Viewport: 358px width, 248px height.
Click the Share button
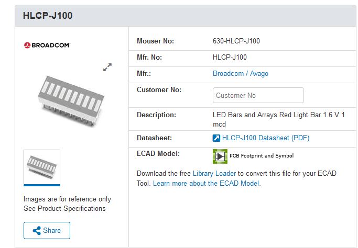point(47,230)
